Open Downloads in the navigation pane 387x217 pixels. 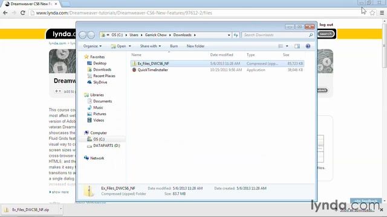[x=102, y=70]
